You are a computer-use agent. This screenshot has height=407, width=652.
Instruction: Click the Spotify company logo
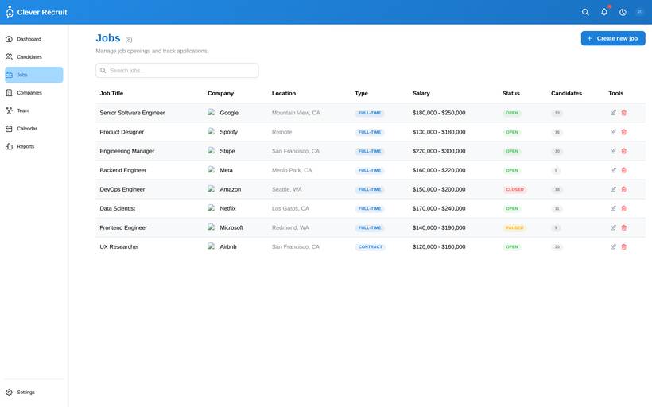(x=212, y=131)
